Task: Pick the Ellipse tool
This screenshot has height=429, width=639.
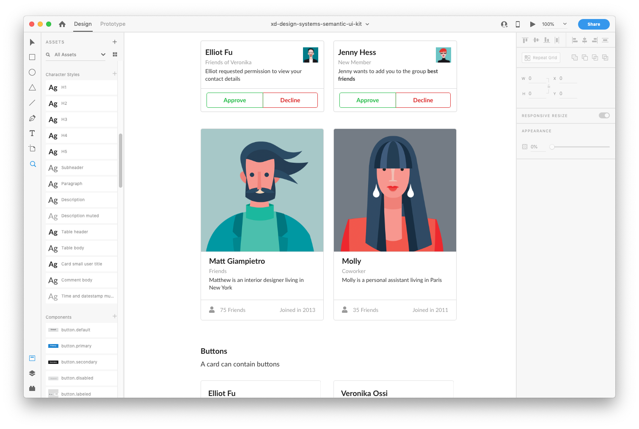Action: tap(32, 72)
